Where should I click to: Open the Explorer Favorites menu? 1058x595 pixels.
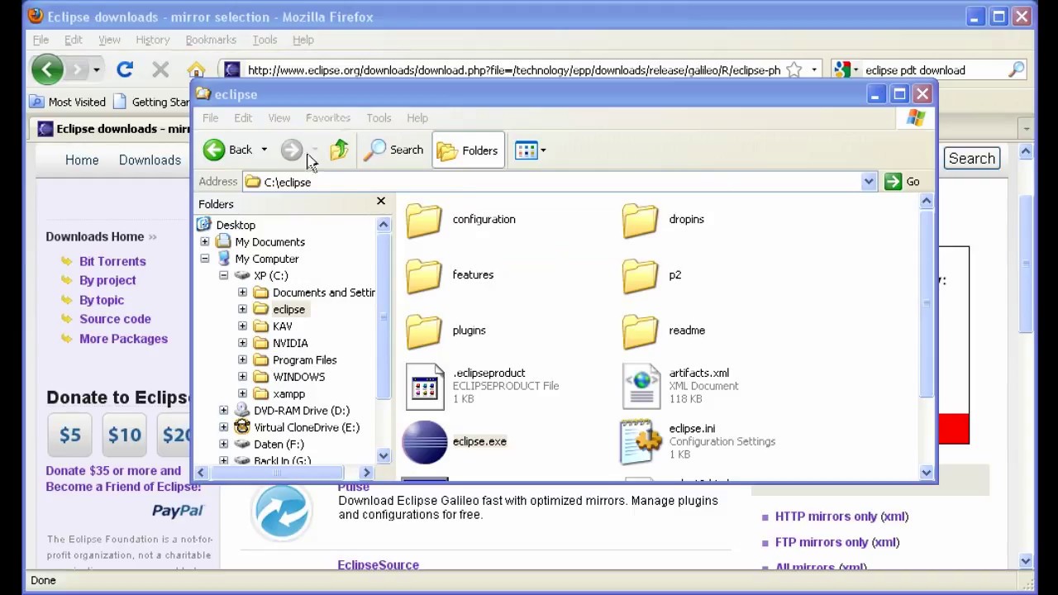pyautogui.click(x=328, y=118)
